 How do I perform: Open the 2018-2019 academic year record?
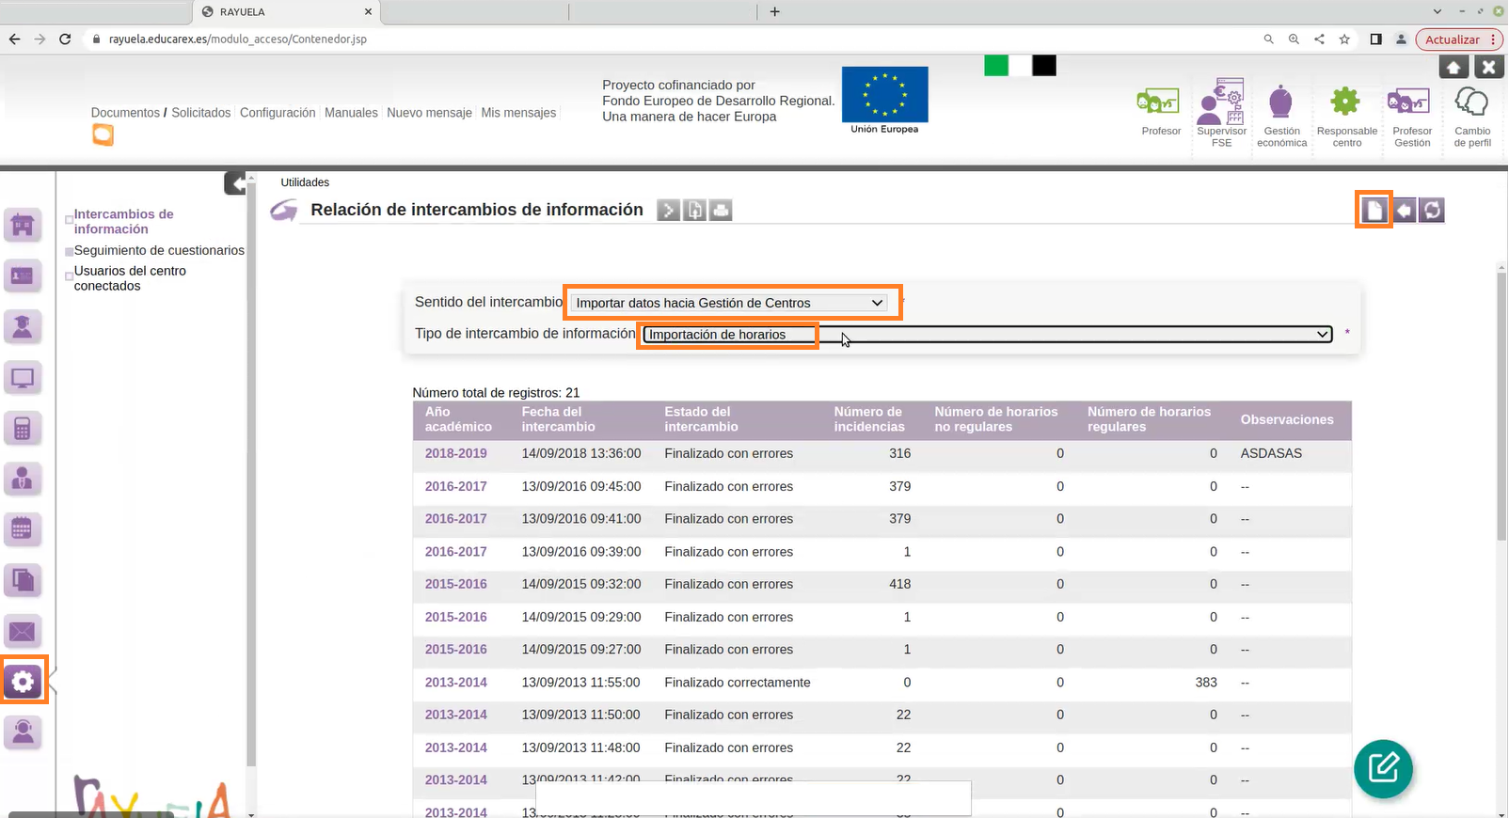point(456,453)
